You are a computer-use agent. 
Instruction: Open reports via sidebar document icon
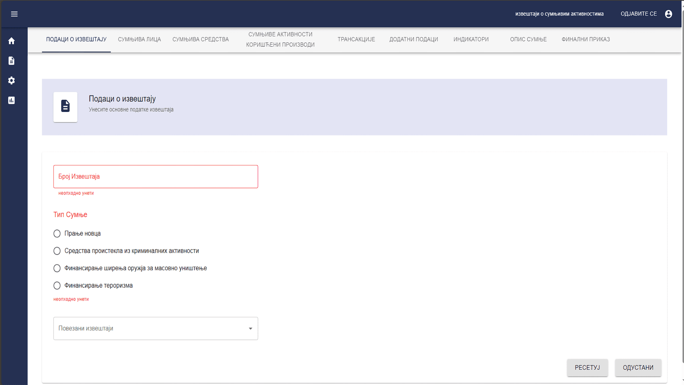coord(11,61)
